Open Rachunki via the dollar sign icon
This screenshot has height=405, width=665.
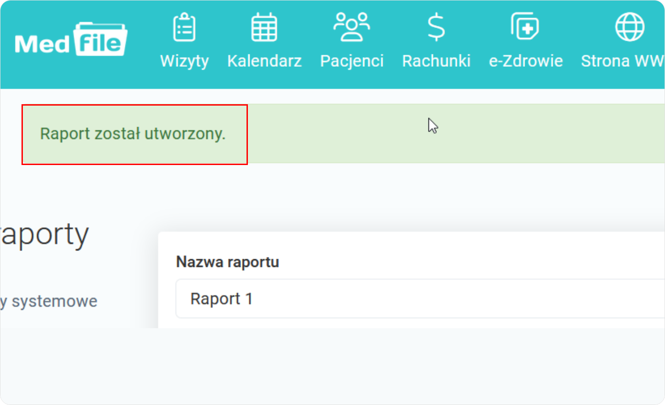point(436,27)
